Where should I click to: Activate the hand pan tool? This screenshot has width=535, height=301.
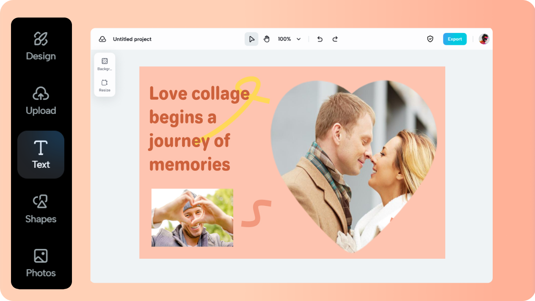pos(266,38)
